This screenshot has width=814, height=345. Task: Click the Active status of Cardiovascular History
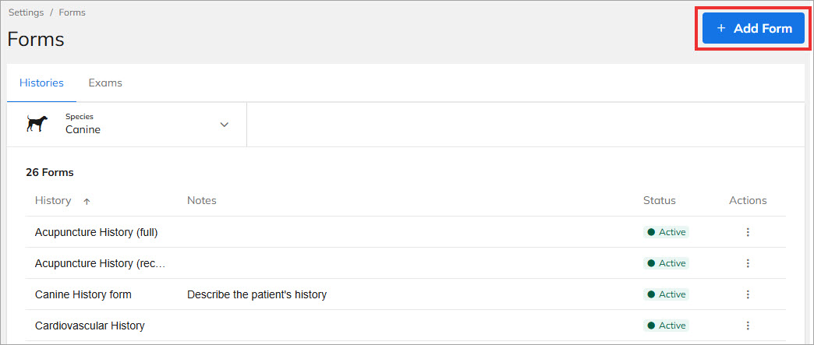click(667, 326)
